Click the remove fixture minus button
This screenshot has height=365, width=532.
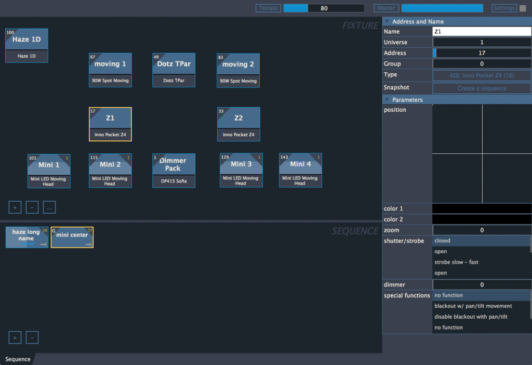click(x=32, y=207)
